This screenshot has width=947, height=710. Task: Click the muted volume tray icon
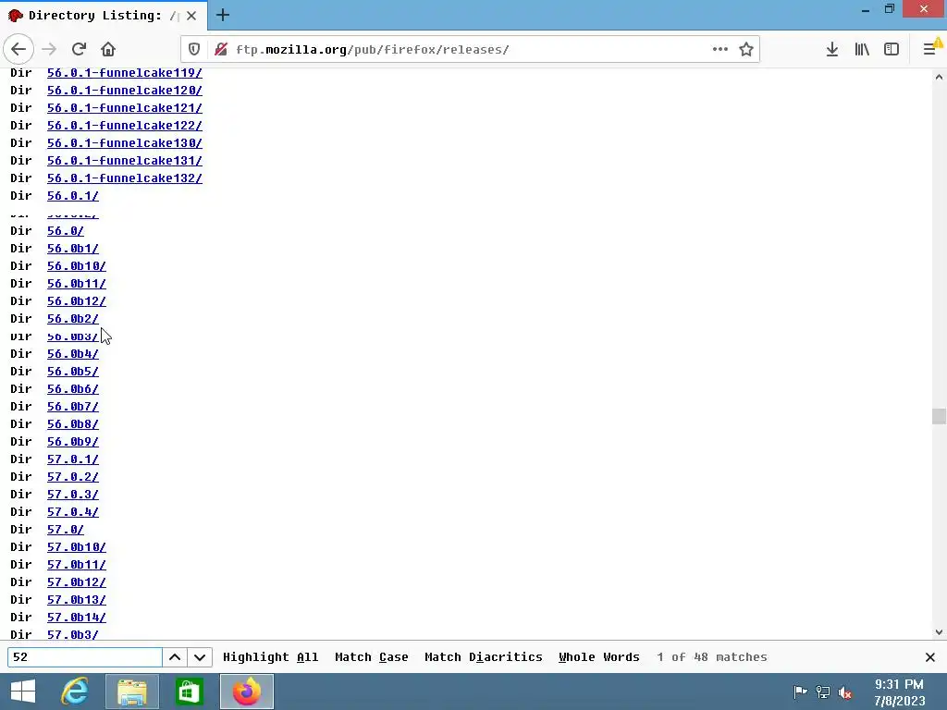845,692
